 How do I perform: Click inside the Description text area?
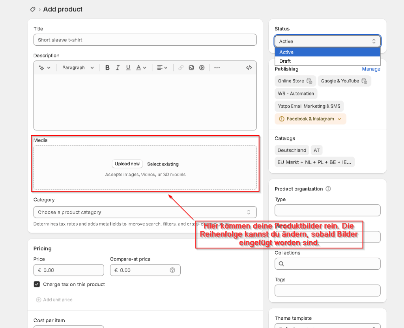tap(145, 102)
